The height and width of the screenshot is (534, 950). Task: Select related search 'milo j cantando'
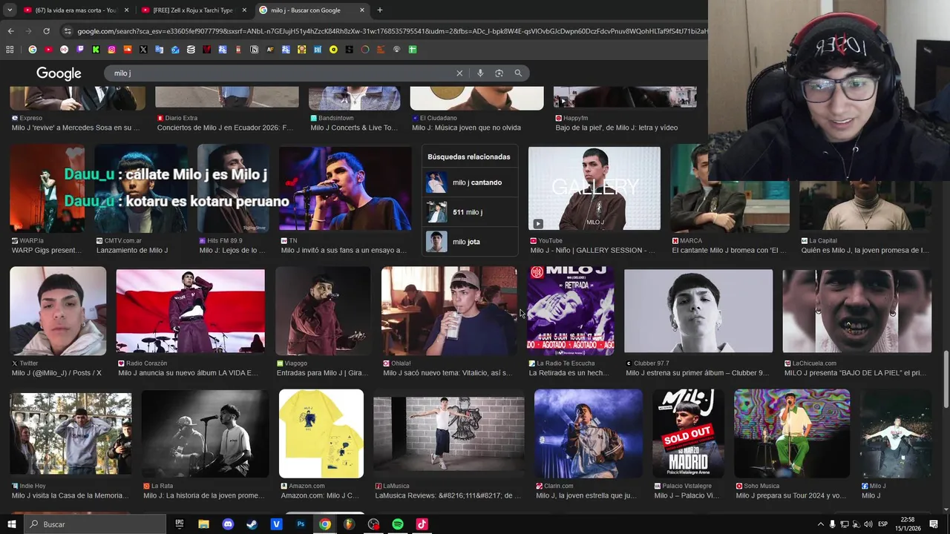[468, 182]
